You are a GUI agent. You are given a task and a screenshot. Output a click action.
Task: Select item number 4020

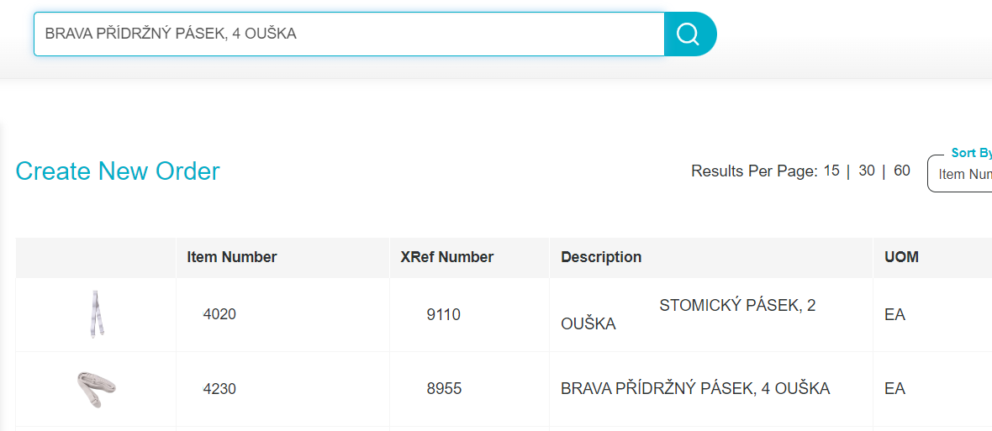coord(219,315)
